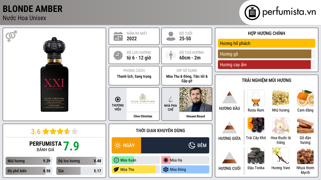Click the Nước Hoa Unisex subtitle

[24, 18]
